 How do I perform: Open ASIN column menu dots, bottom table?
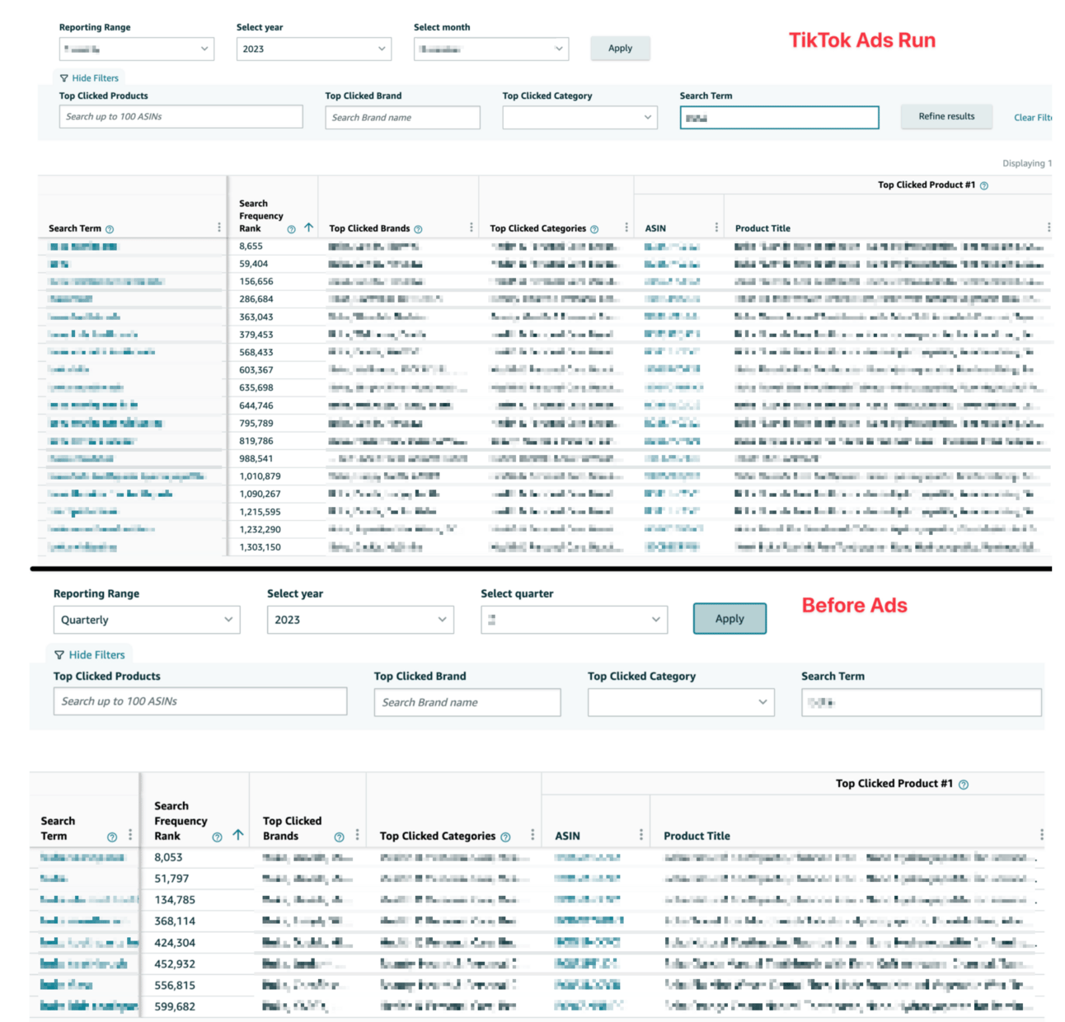coord(640,835)
